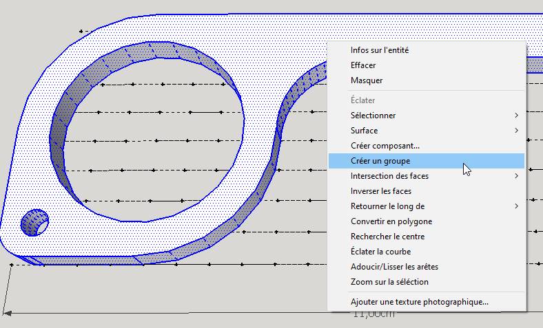The image size is (543, 328).
Task: Choose 'Inverser les faces'
Action: 380,191
